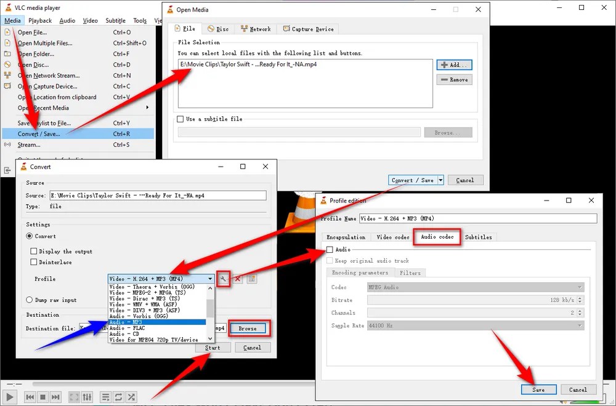
Task: Click the previous track button
Action: [30, 397]
